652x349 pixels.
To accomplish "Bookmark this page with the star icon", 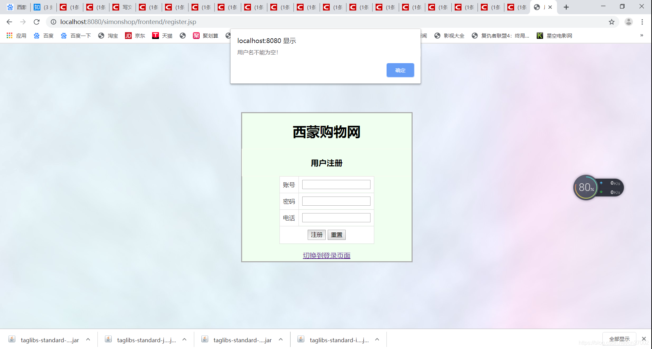I will tap(612, 22).
